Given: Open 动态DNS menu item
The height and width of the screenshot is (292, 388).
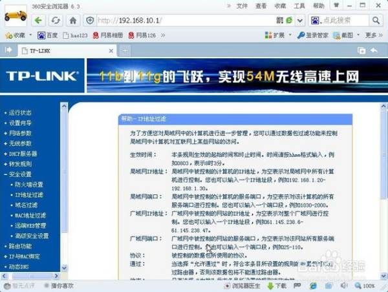Looking at the screenshot, I should (x=19, y=267).
